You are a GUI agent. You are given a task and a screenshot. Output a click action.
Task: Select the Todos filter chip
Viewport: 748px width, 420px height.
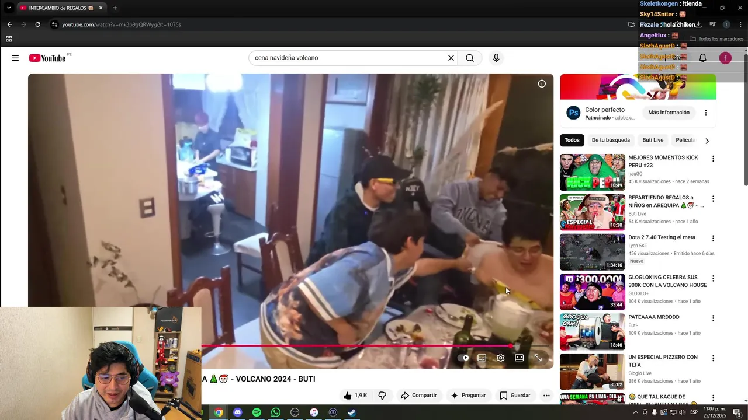(572, 140)
